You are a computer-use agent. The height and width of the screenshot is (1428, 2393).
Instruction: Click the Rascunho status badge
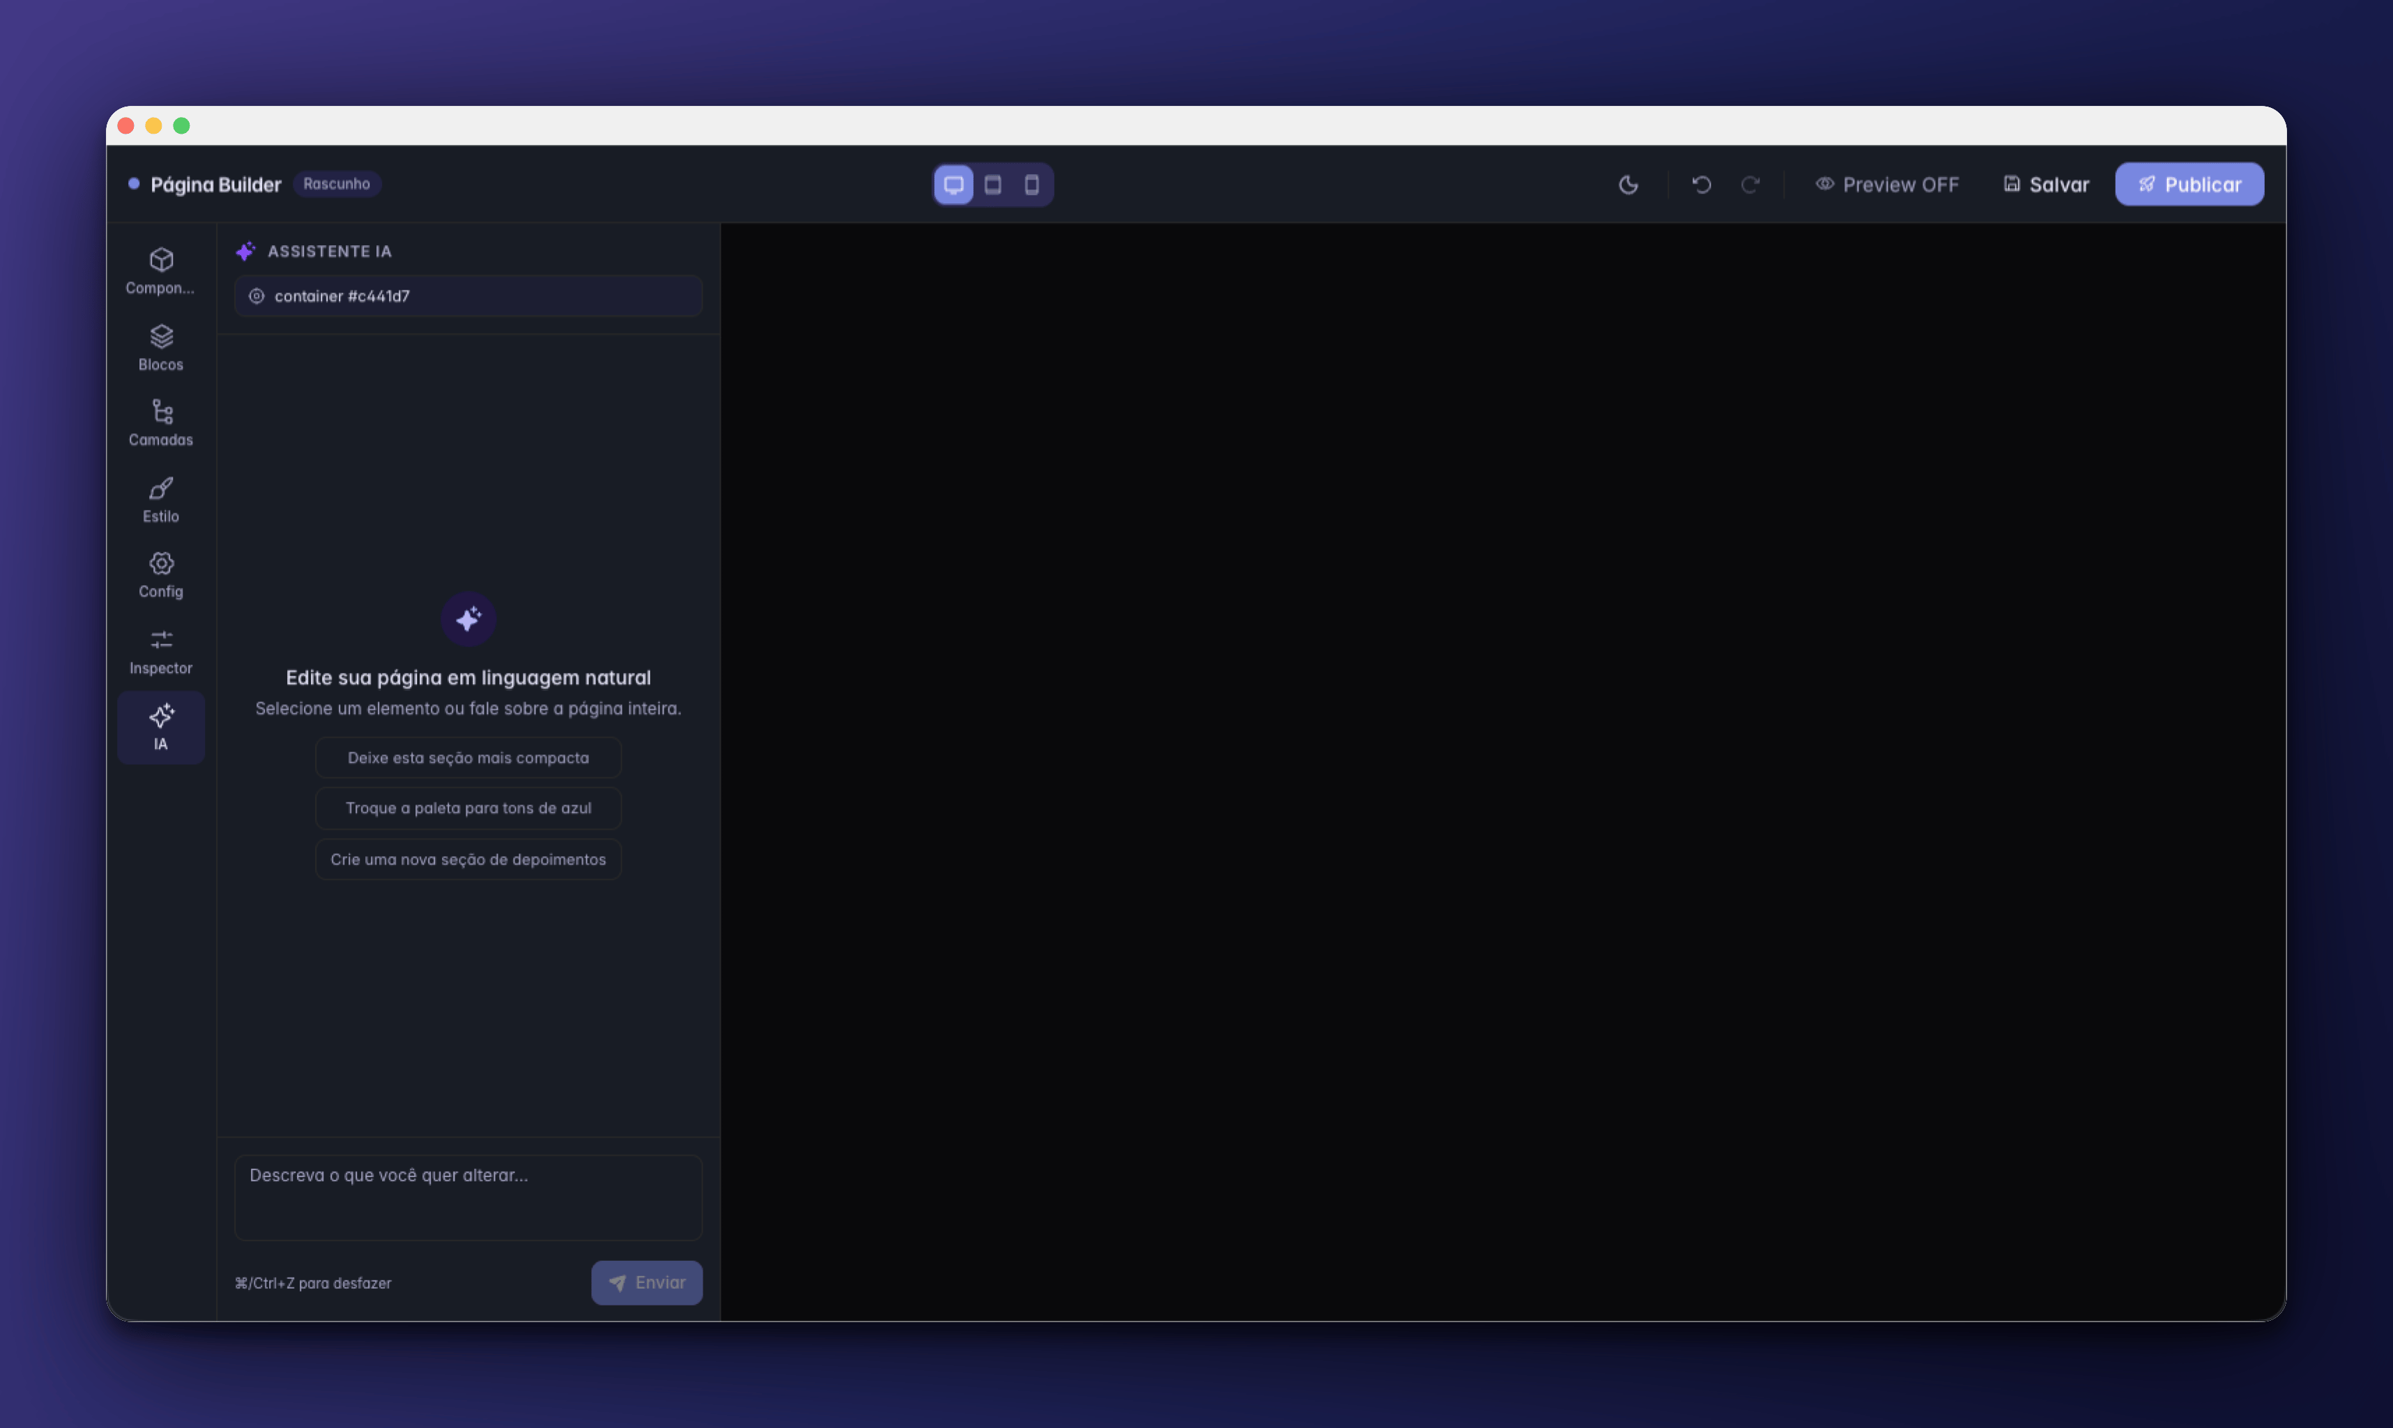337,184
